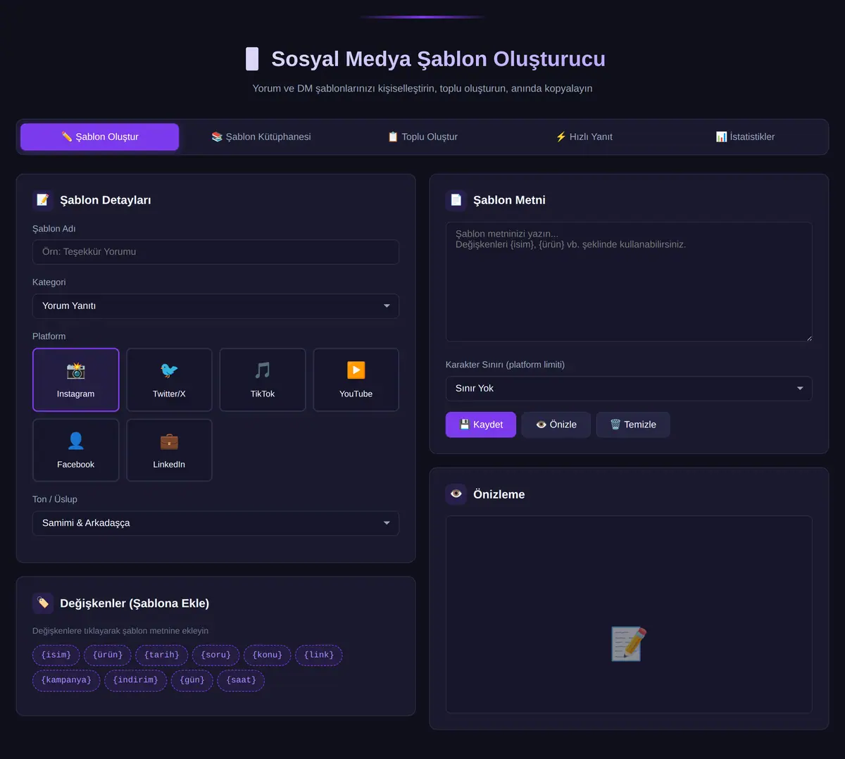Click the Şablon Metni page icon

coord(456,200)
